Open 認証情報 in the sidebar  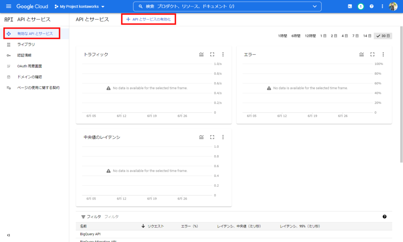(x=35, y=55)
